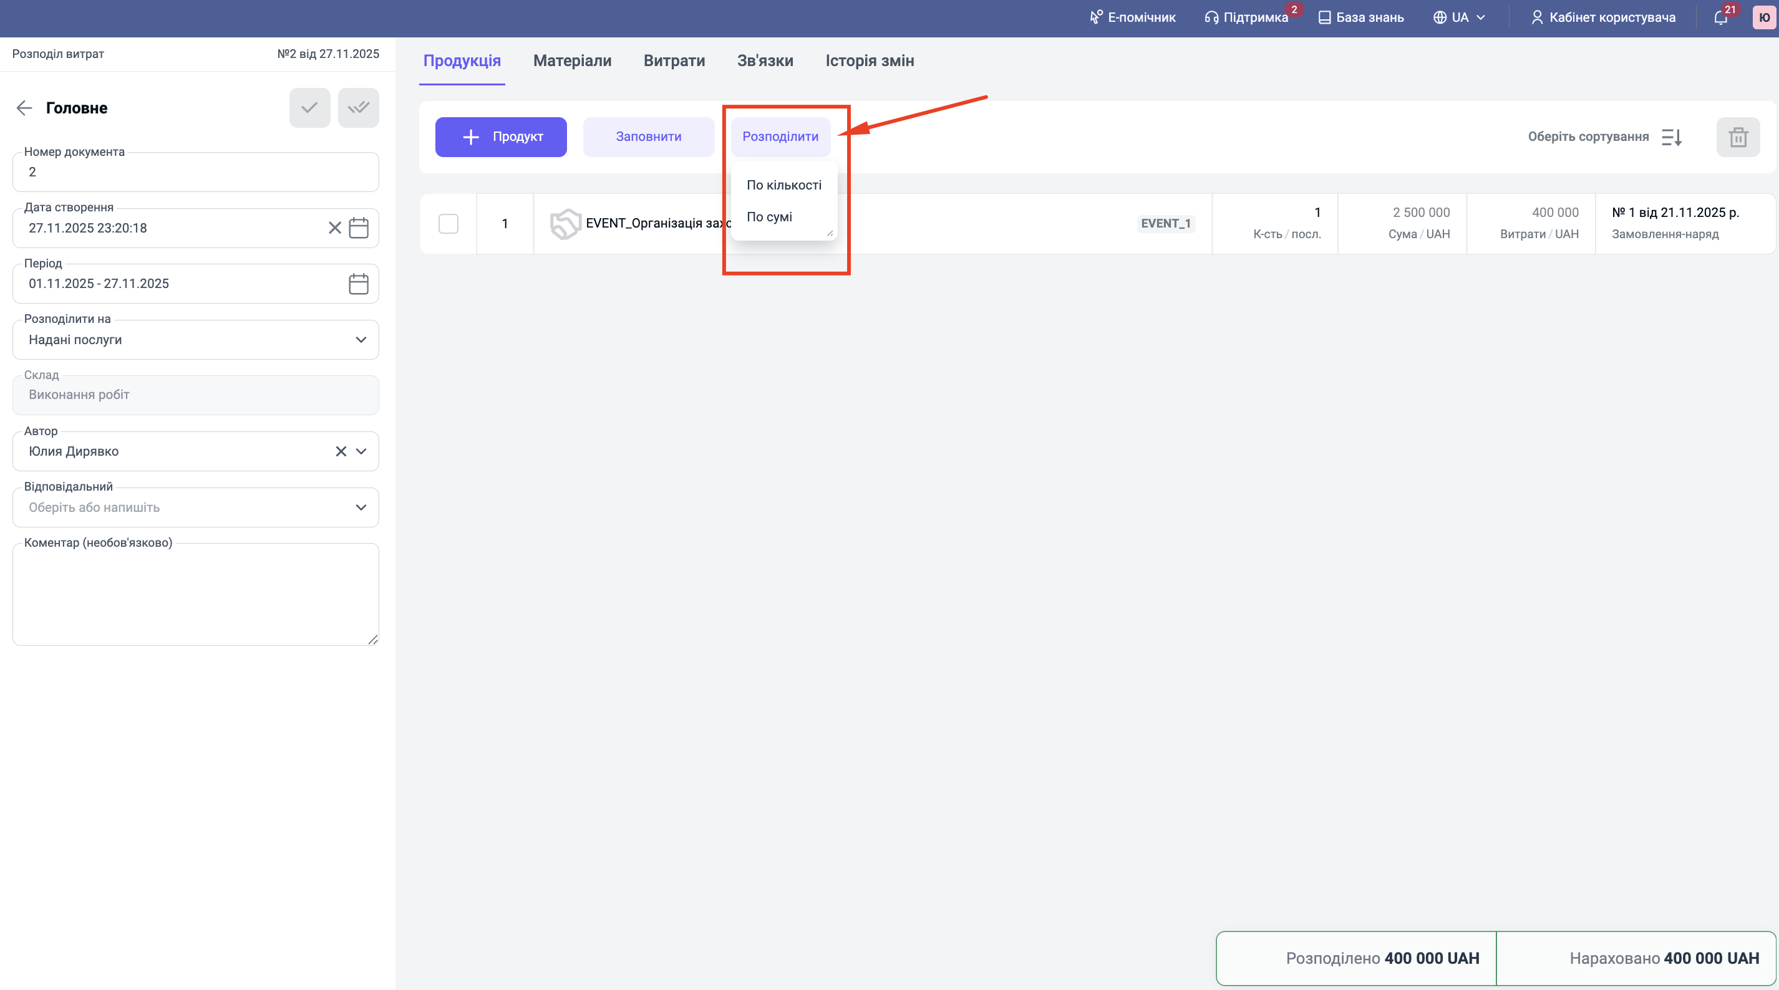Choose По сумі from the menu

pyautogui.click(x=769, y=217)
